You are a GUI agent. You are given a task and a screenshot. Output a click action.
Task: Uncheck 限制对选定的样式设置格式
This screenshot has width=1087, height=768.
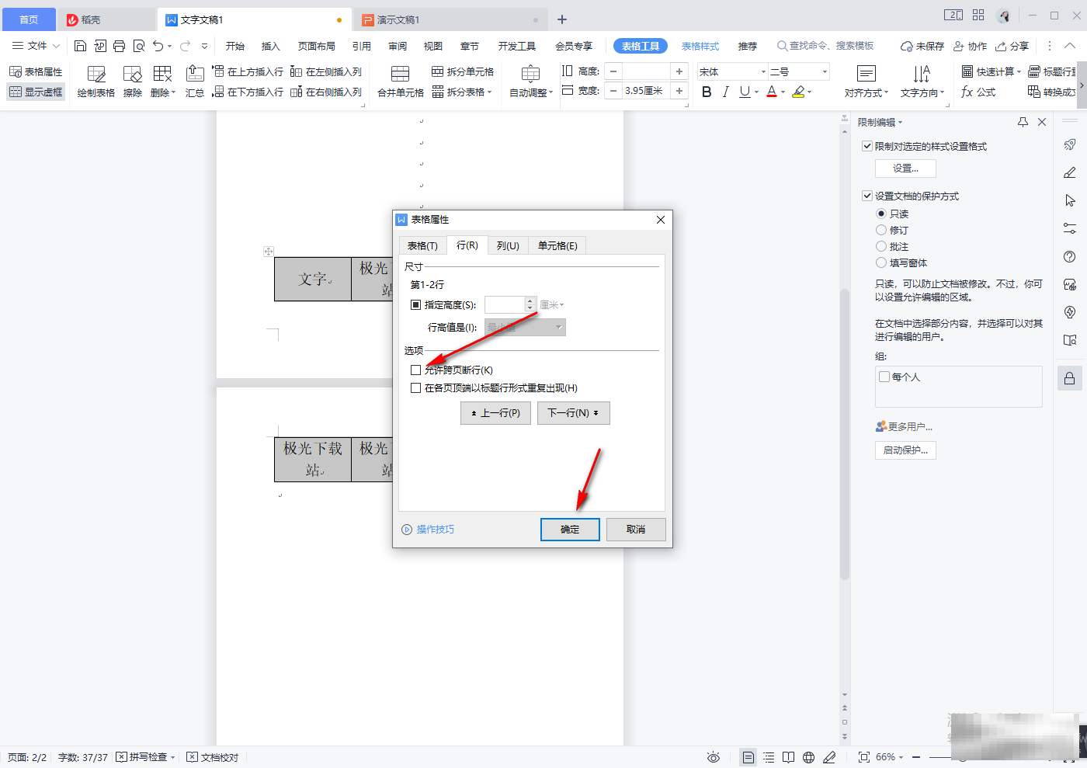(x=867, y=146)
